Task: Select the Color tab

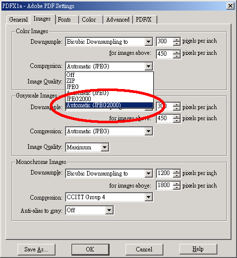Action: pos(91,20)
